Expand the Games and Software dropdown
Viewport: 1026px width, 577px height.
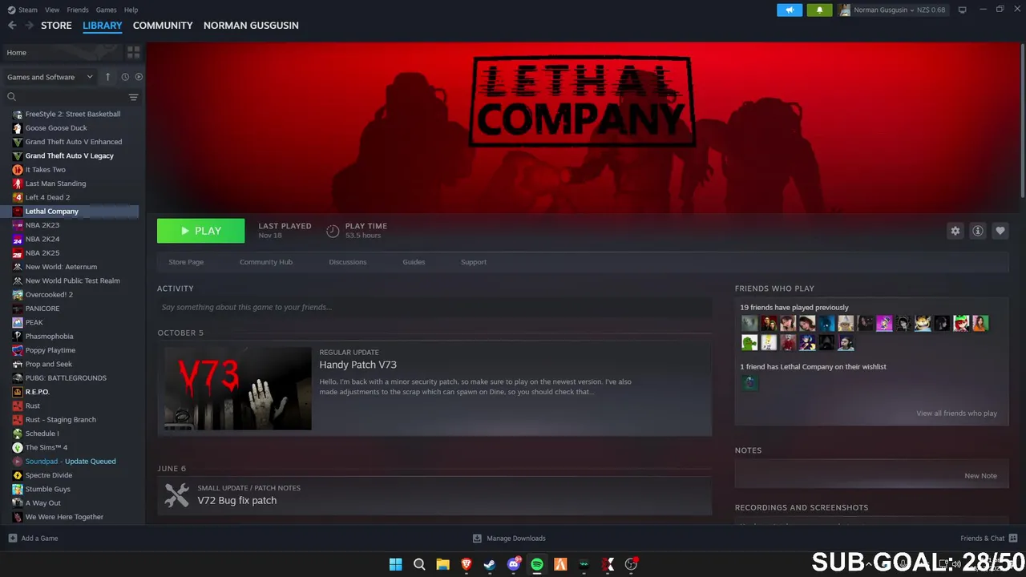(x=50, y=77)
